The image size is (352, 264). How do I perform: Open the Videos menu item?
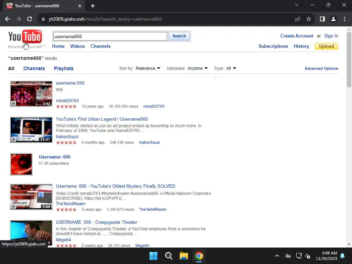(x=77, y=46)
